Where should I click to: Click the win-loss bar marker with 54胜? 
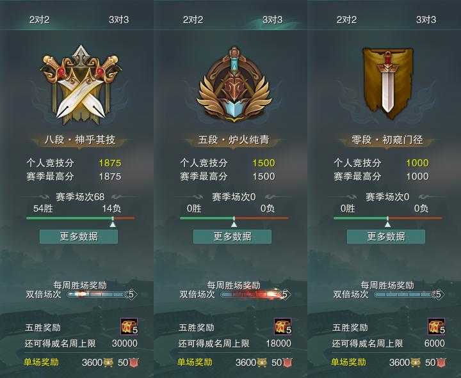[x=113, y=222]
